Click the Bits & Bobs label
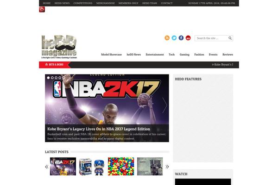This screenshot has width=278, height=185. click(x=54, y=65)
